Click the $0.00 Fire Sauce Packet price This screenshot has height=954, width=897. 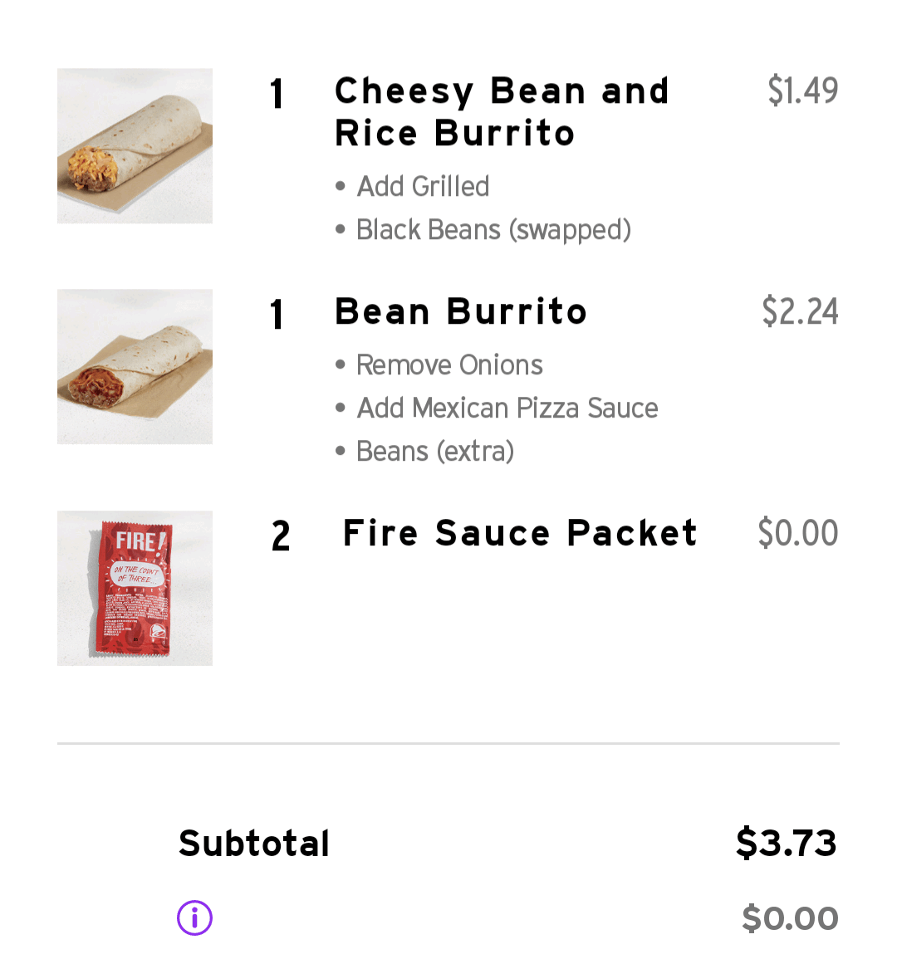tap(797, 533)
